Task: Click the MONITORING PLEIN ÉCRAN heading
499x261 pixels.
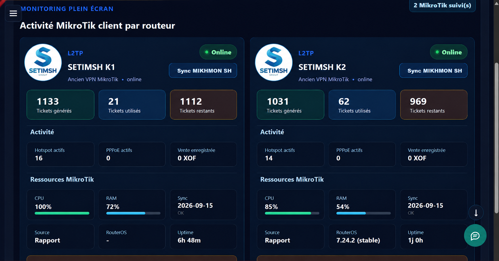Action: click(67, 9)
